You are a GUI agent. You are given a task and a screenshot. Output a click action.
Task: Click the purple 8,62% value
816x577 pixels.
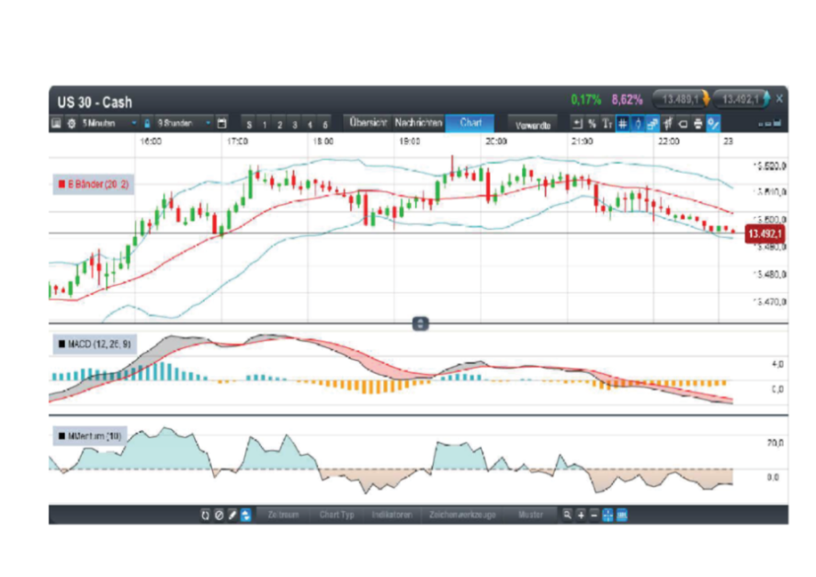[x=627, y=99]
